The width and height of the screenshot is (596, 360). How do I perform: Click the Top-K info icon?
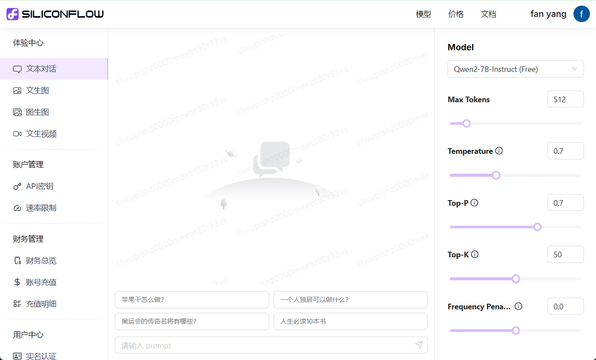[475, 254]
